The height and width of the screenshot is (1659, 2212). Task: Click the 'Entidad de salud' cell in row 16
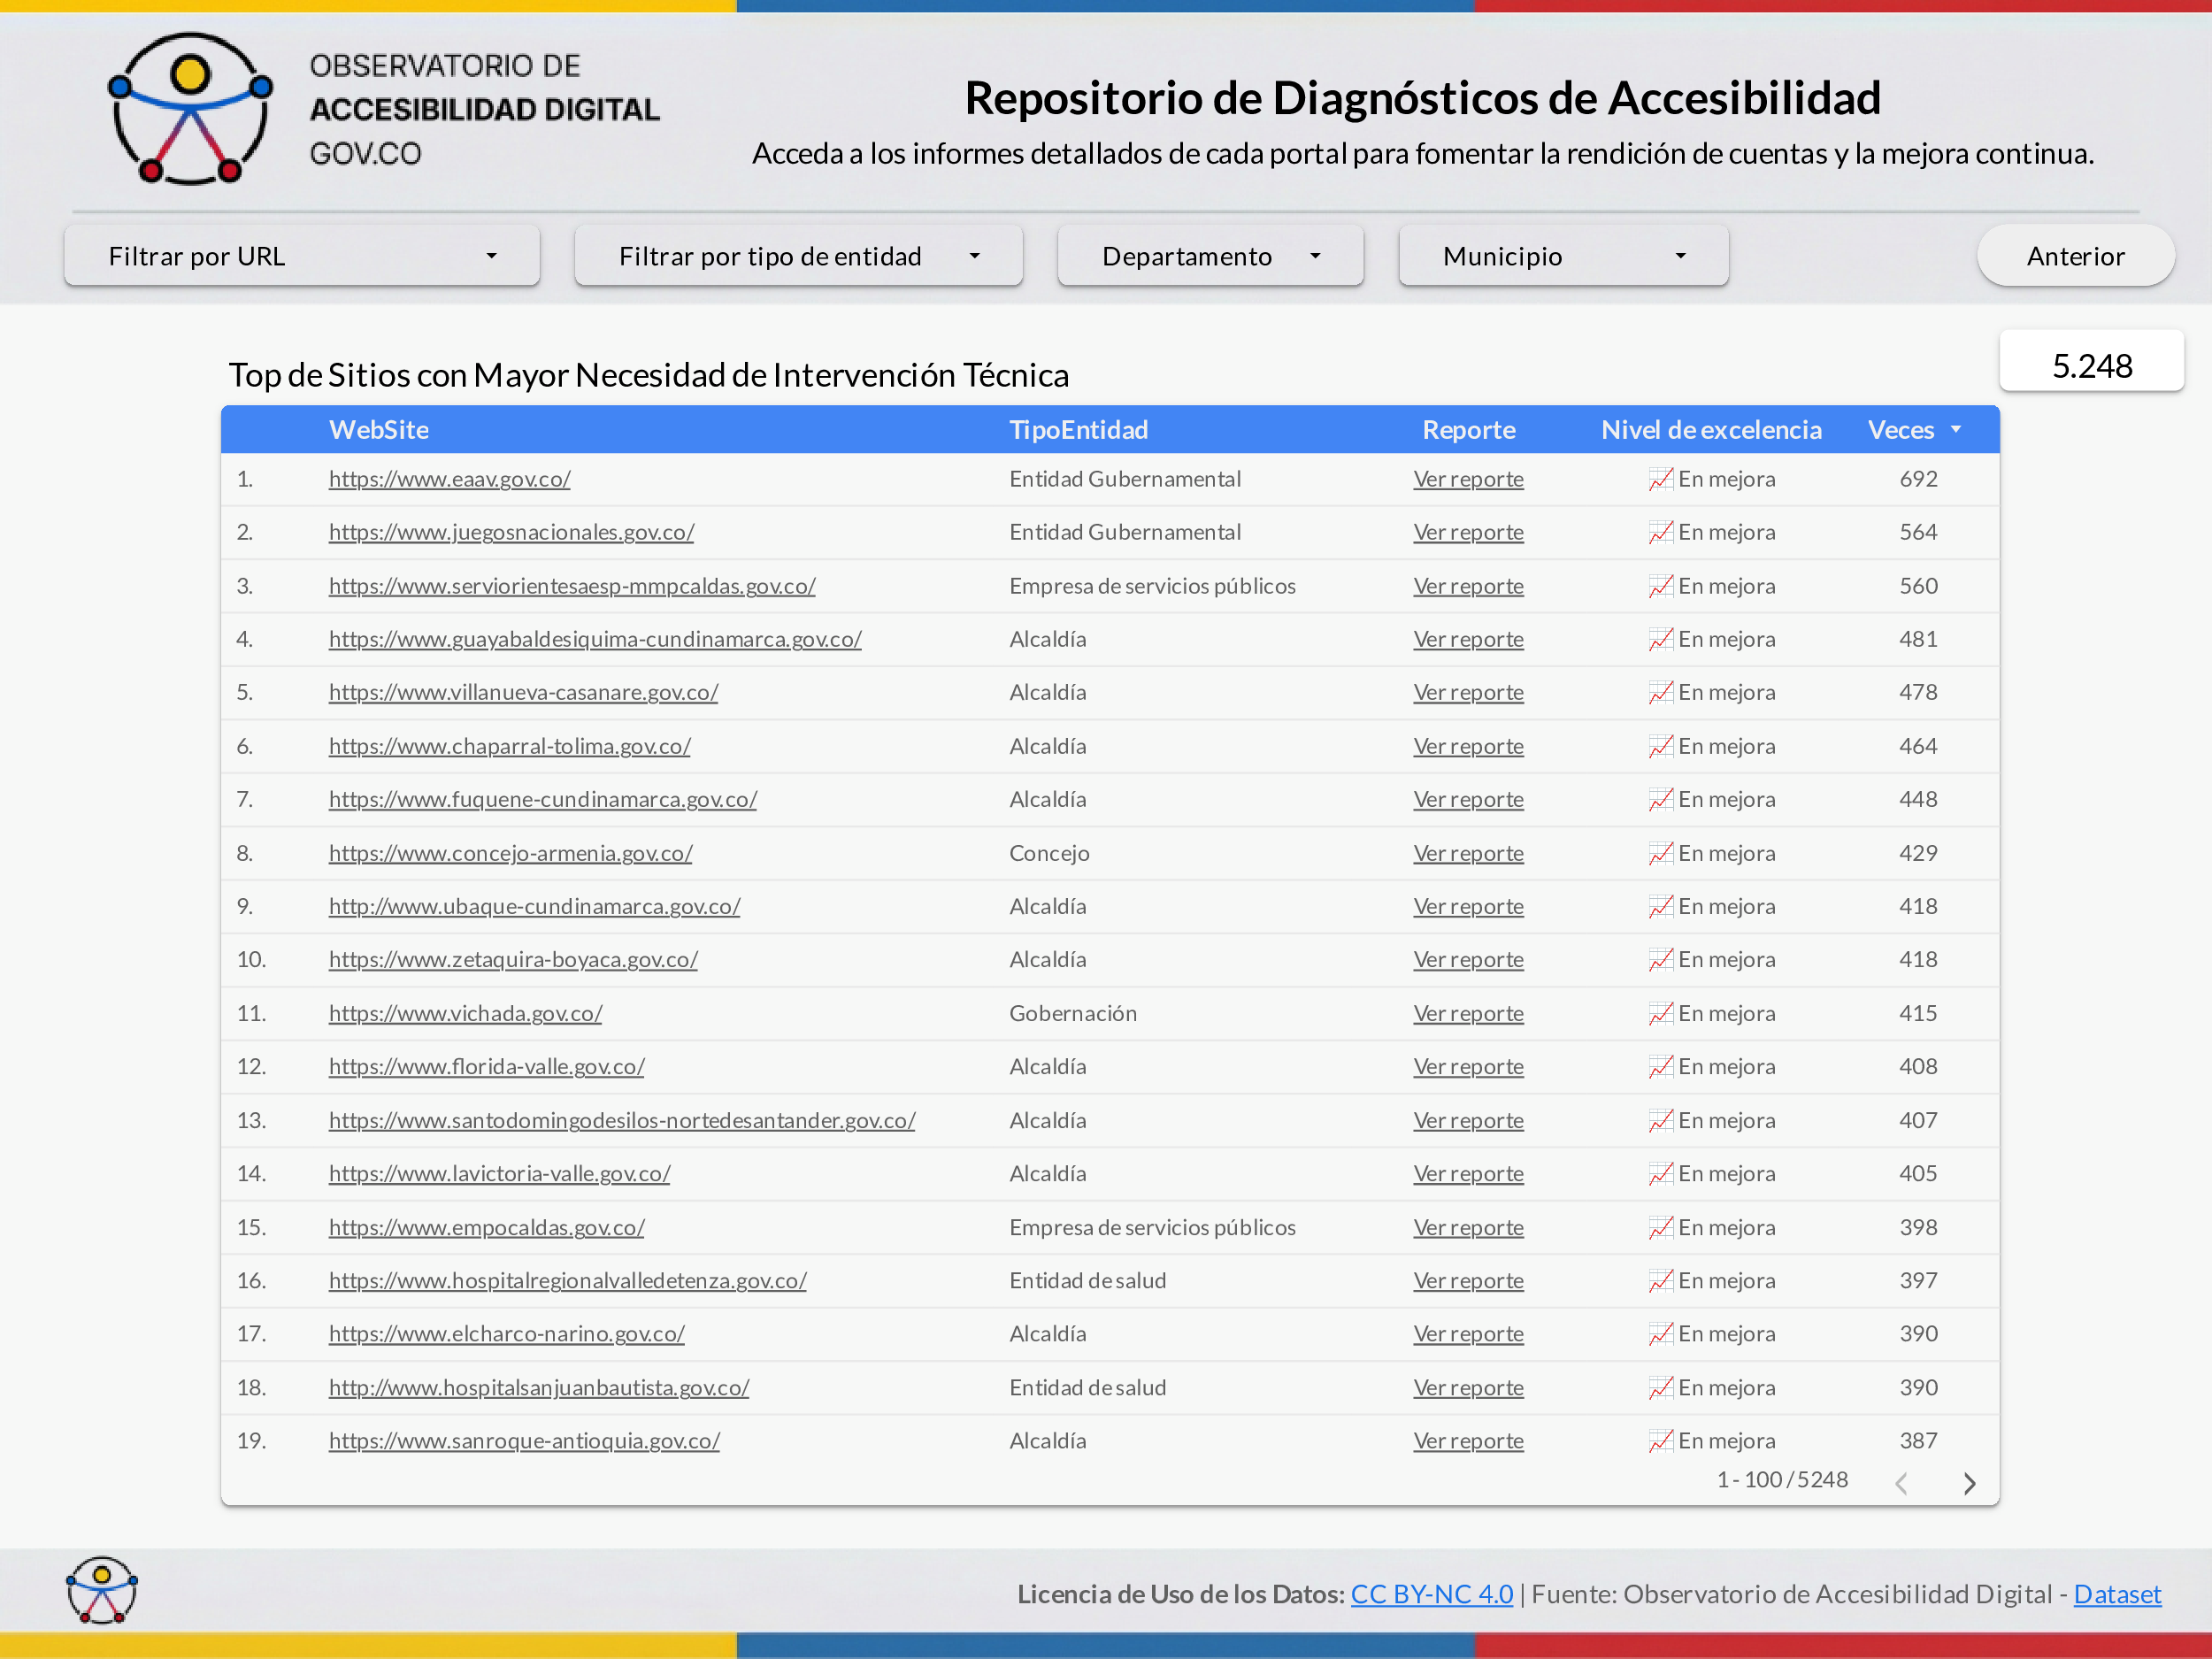(1087, 1280)
